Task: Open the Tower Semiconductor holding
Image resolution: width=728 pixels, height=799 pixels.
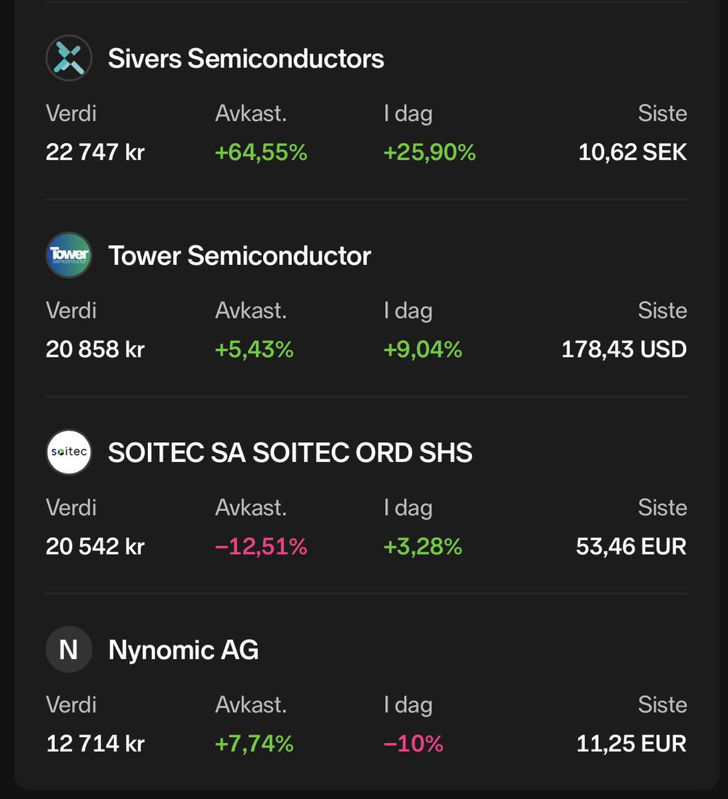Action: coord(239,256)
